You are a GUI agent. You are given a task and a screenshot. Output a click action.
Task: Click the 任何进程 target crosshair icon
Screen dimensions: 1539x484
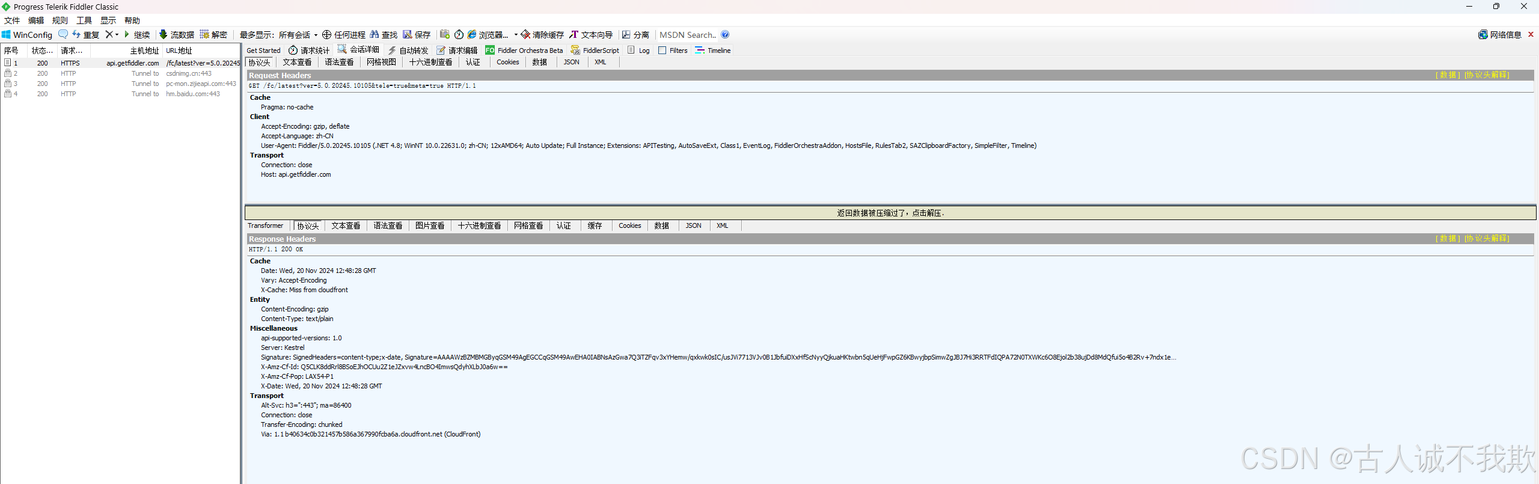[x=326, y=34]
